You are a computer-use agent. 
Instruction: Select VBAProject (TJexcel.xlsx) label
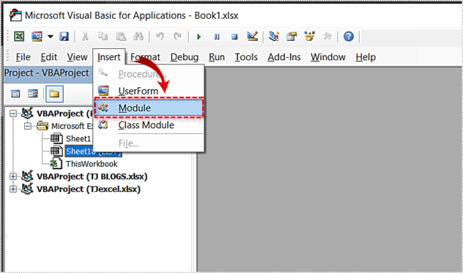[x=89, y=189]
